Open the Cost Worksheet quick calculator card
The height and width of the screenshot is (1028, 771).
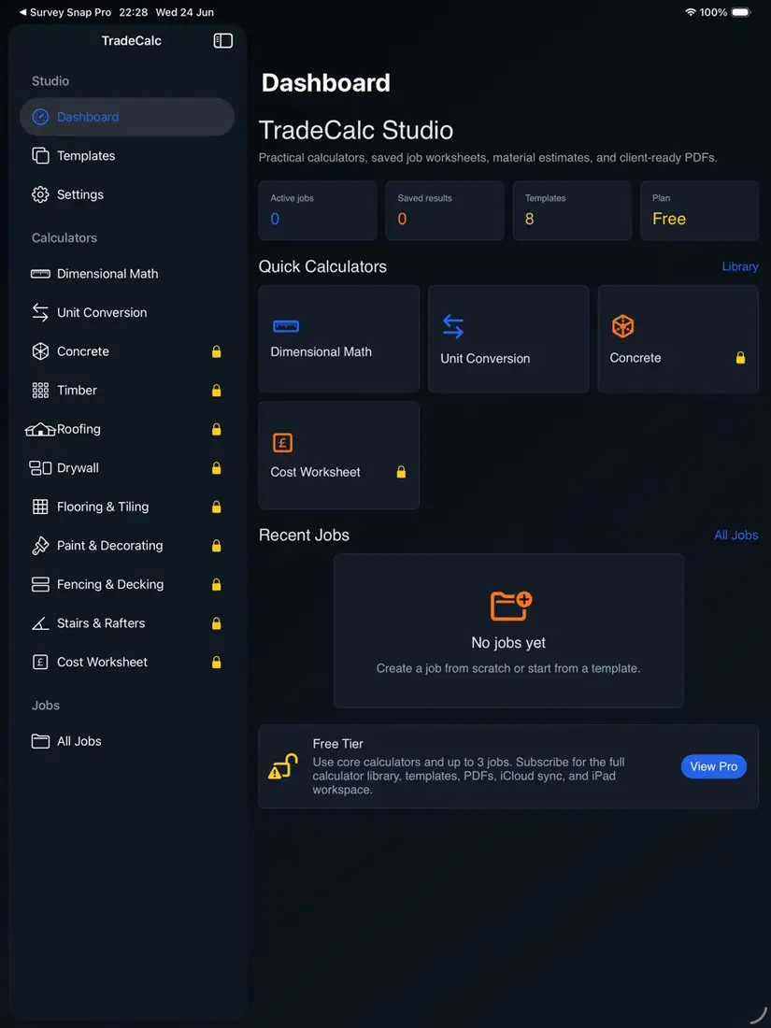coord(339,456)
